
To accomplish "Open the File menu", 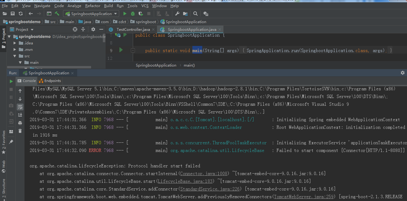I will tap(5, 6).
